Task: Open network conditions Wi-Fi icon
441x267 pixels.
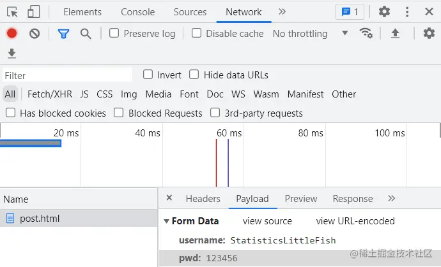Action: [x=366, y=33]
